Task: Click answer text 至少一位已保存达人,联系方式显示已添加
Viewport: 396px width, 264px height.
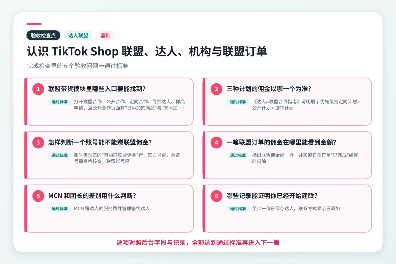Action: click(x=296, y=209)
